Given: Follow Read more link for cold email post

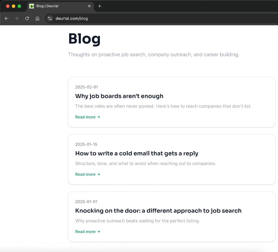Looking at the screenshot, I should (x=87, y=174).
